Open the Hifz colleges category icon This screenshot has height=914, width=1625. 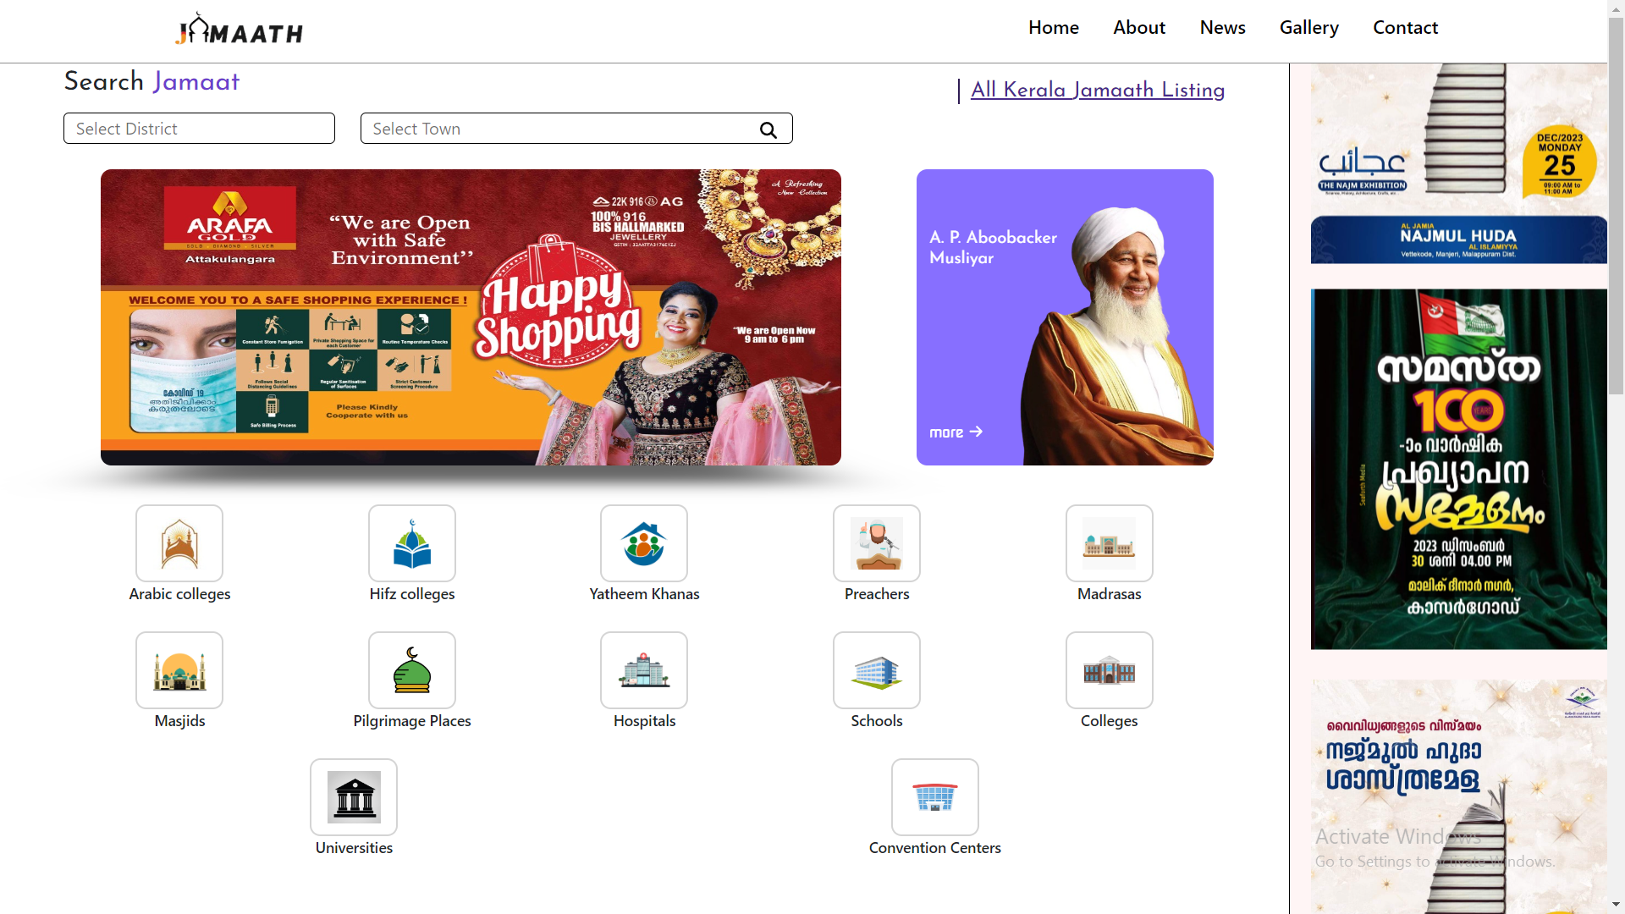[412, 543]
